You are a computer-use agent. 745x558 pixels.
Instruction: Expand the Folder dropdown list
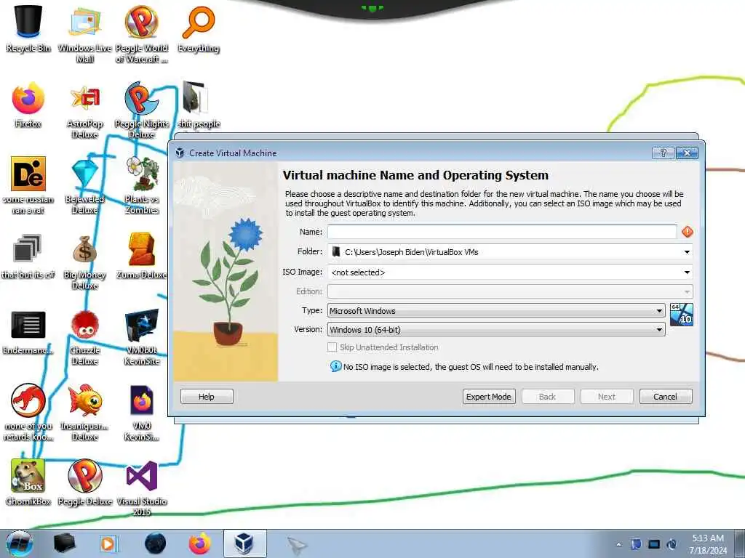(687, 252)
